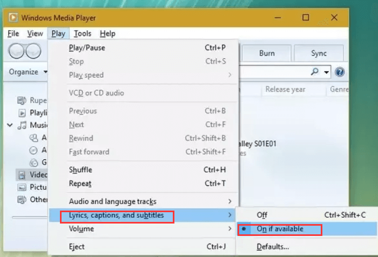Click the Artist icon under Music
Screen dimensions: 378x257
click(33, 138)
